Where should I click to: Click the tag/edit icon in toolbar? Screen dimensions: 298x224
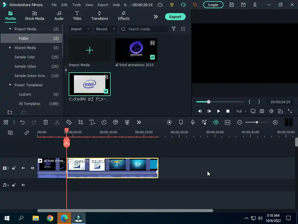(x=69, y=122)
